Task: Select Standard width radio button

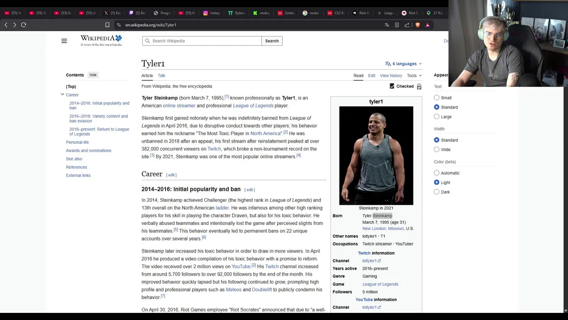Action: point(437,140)
